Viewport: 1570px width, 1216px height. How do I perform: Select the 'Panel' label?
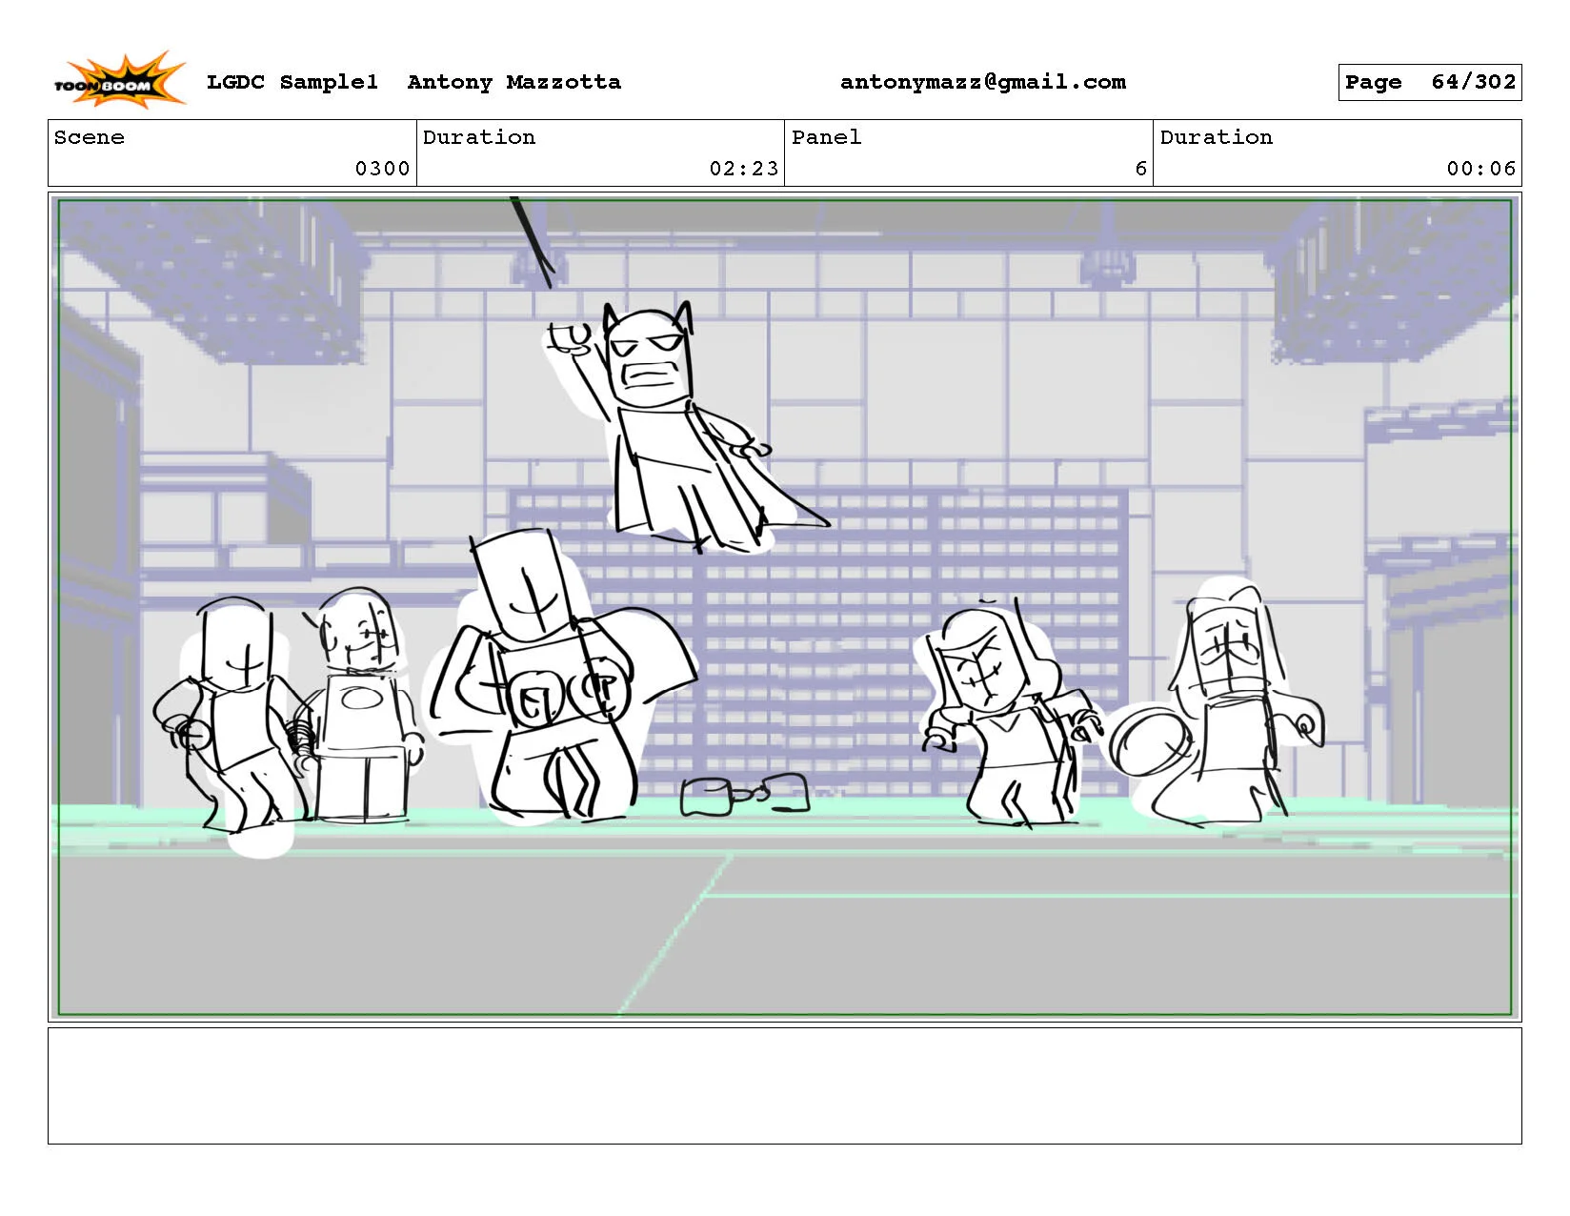pyautogui.click(x=827, y=137)
